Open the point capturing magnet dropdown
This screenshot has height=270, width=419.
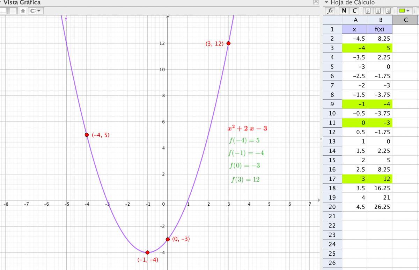coord(35,10)
